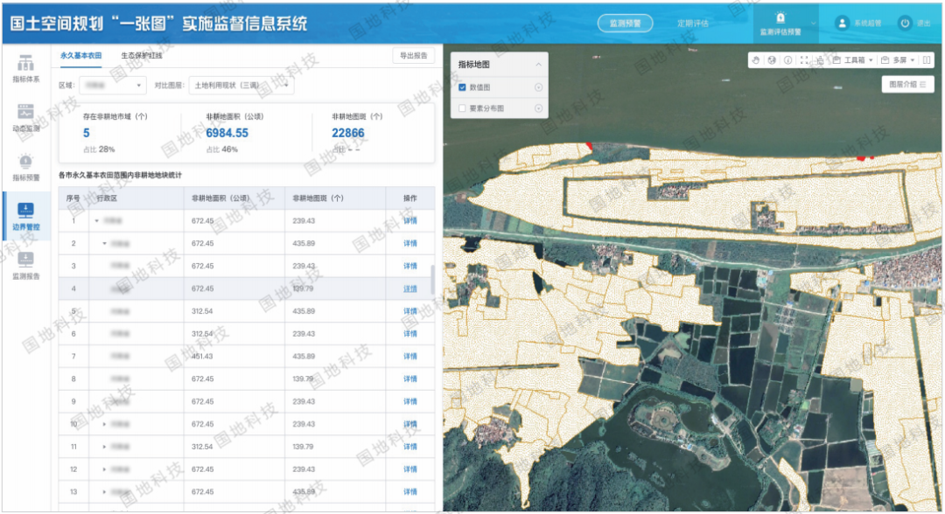This screenshot has width=945, height=514.
Task: Open the 工具箱 dropdown
Action: pyautogui.click(x=853, y=60)
